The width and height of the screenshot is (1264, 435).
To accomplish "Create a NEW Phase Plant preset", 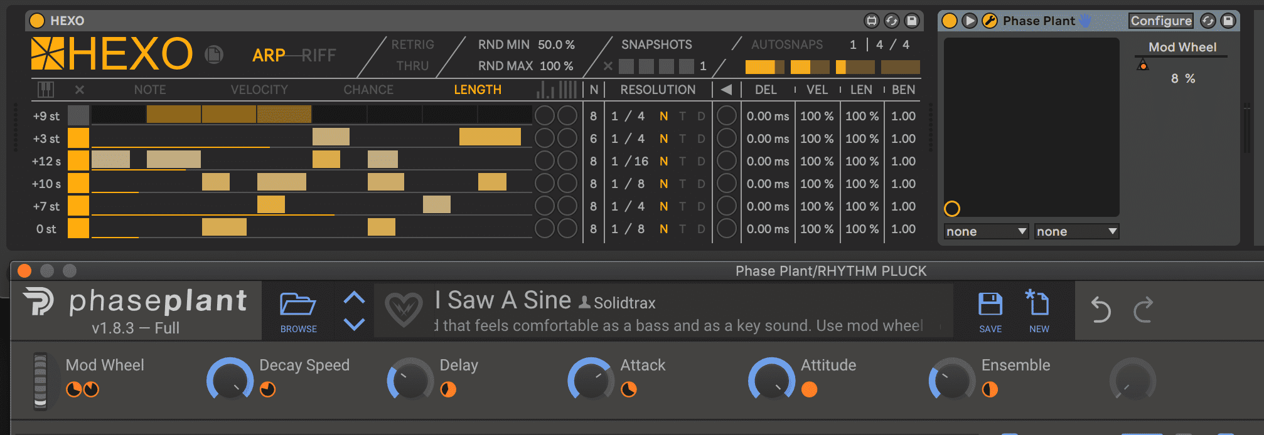I will [1039, 312].
